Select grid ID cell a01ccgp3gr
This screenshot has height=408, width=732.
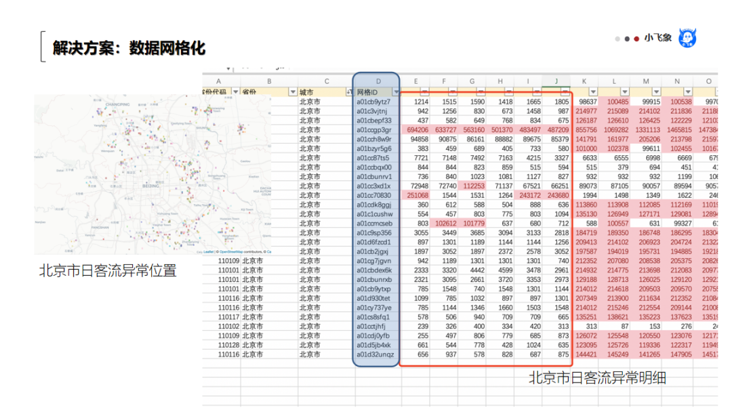pos(378,129)
